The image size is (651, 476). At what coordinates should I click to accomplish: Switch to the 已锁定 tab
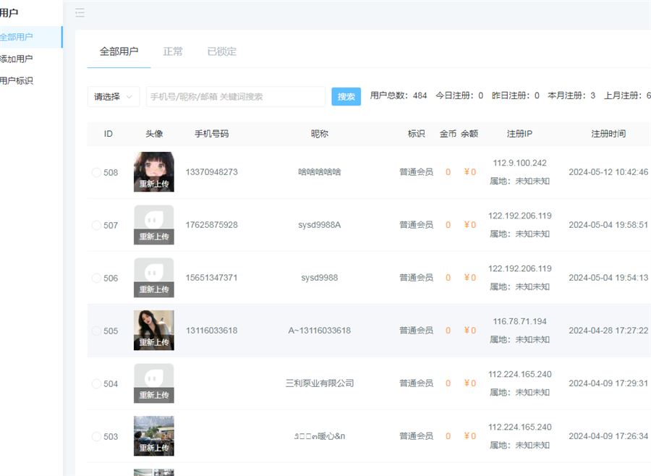pos(221,51)
